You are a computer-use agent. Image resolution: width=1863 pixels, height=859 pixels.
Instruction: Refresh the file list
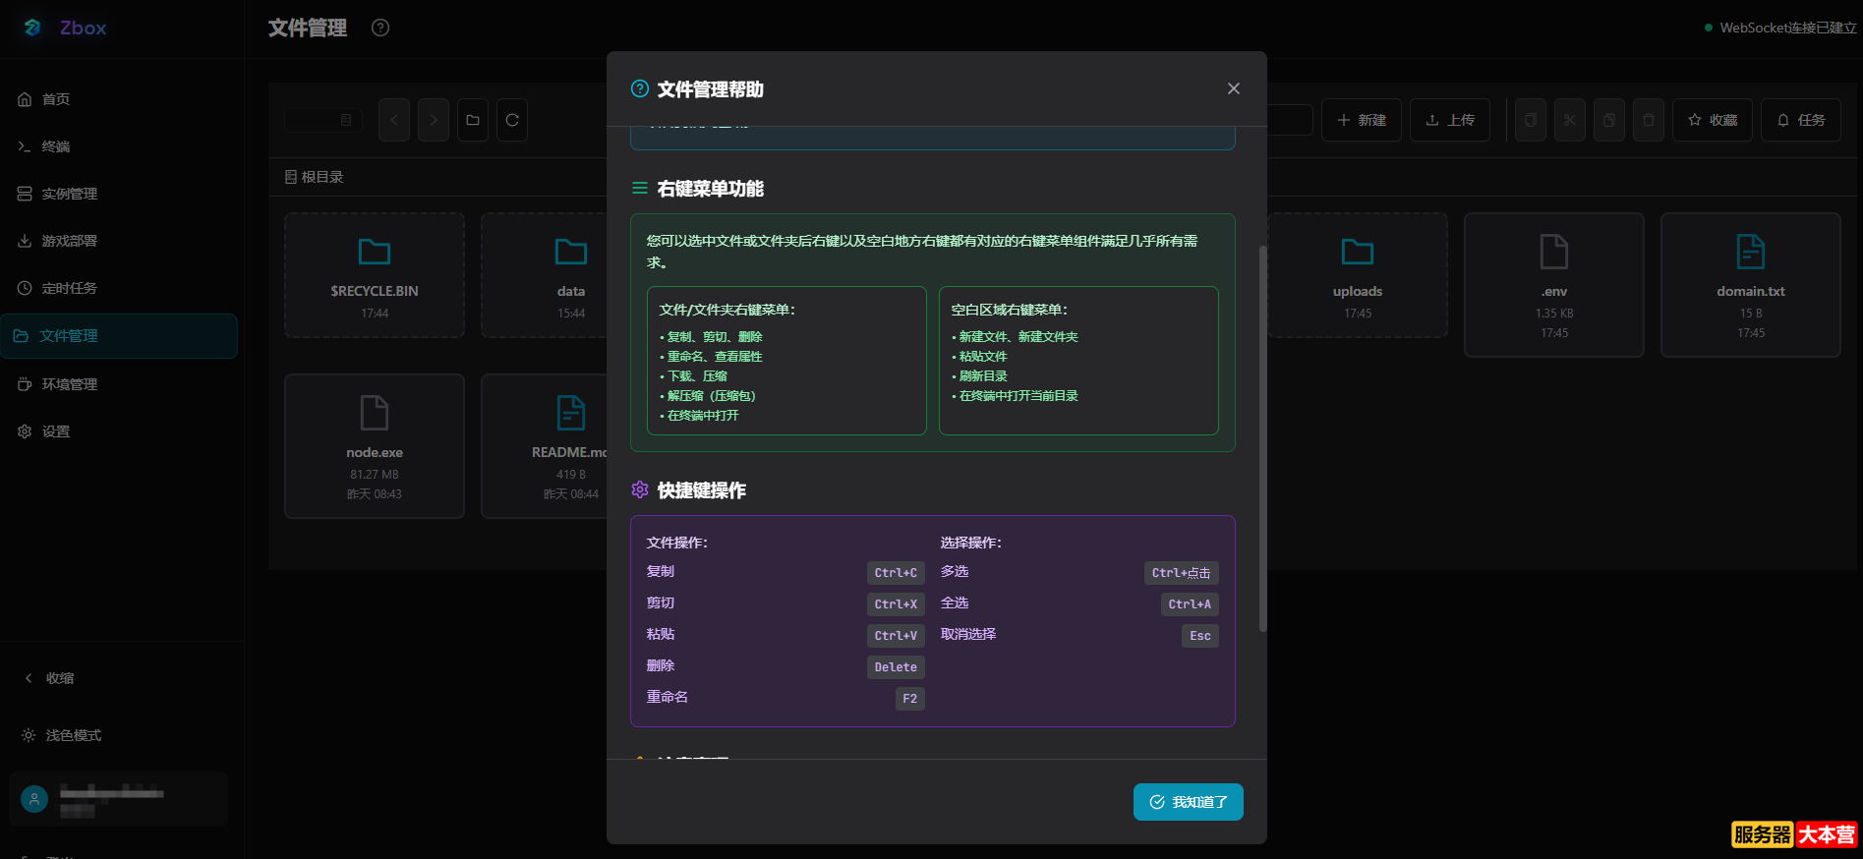(x=512, y=120)
